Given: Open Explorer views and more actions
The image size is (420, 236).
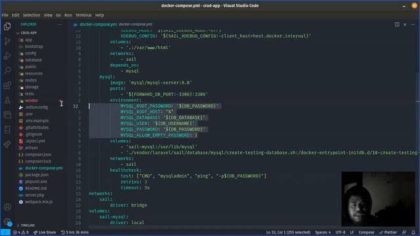Looking at the screenshot, I should (60, 24).
